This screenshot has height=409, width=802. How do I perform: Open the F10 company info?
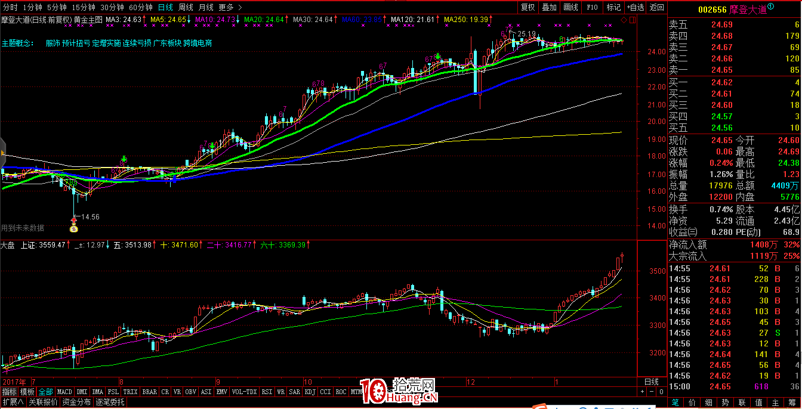[592, 7]
